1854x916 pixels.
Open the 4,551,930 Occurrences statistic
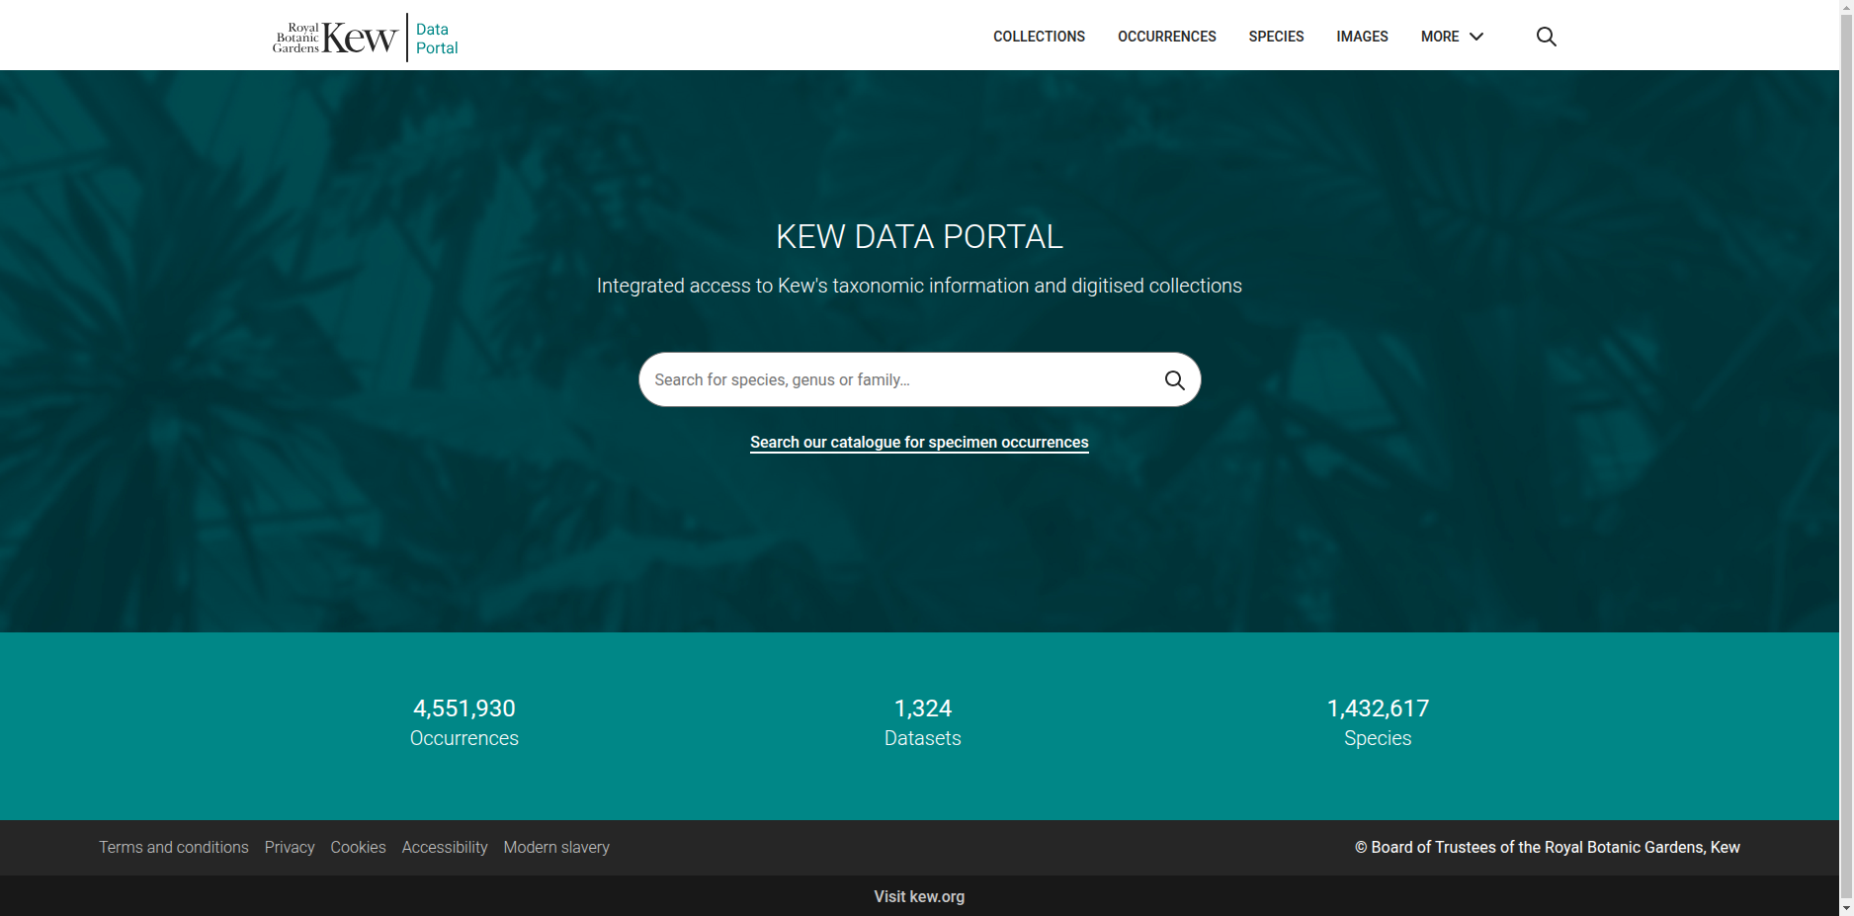point(463,722)
